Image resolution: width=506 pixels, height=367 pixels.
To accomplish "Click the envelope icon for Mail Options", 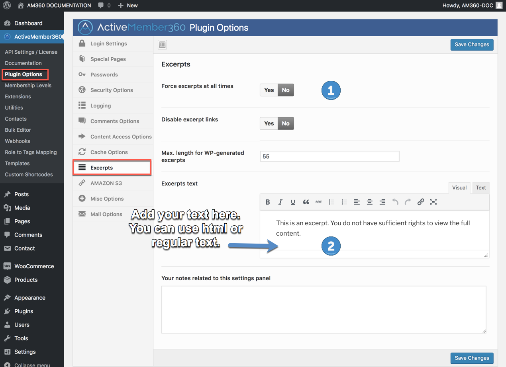I will 82,214.
